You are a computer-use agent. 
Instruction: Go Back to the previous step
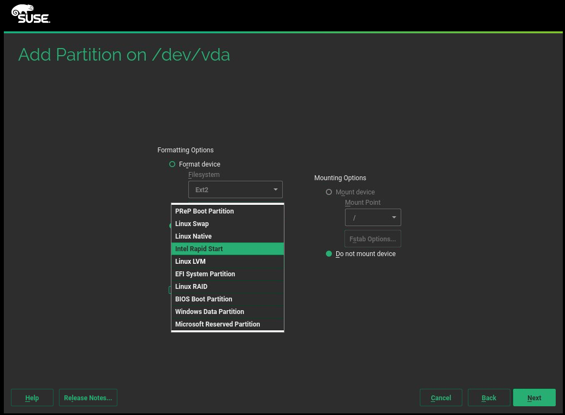[x=489, y=398]
